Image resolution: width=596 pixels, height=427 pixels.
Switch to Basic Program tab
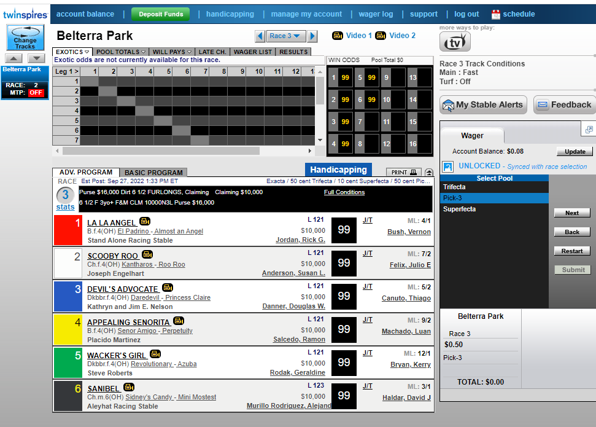153,173
